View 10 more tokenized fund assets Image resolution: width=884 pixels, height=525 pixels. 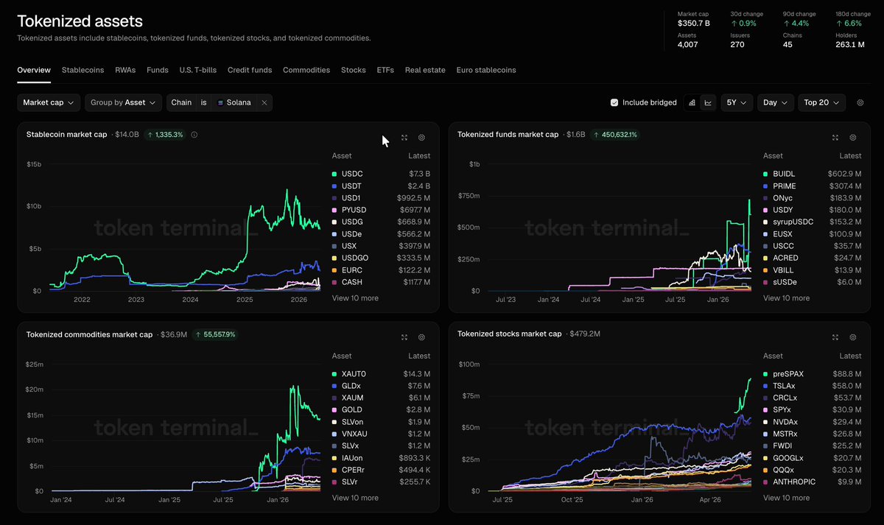click(786, 298)
